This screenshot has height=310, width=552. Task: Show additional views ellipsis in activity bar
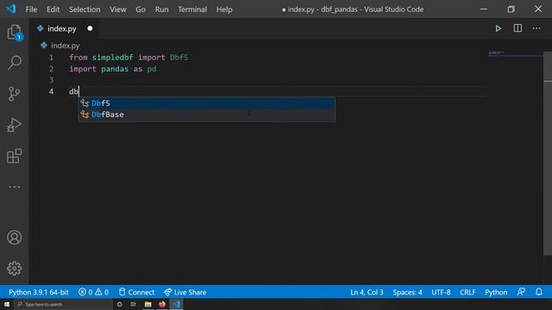click(x=14, y=187)
